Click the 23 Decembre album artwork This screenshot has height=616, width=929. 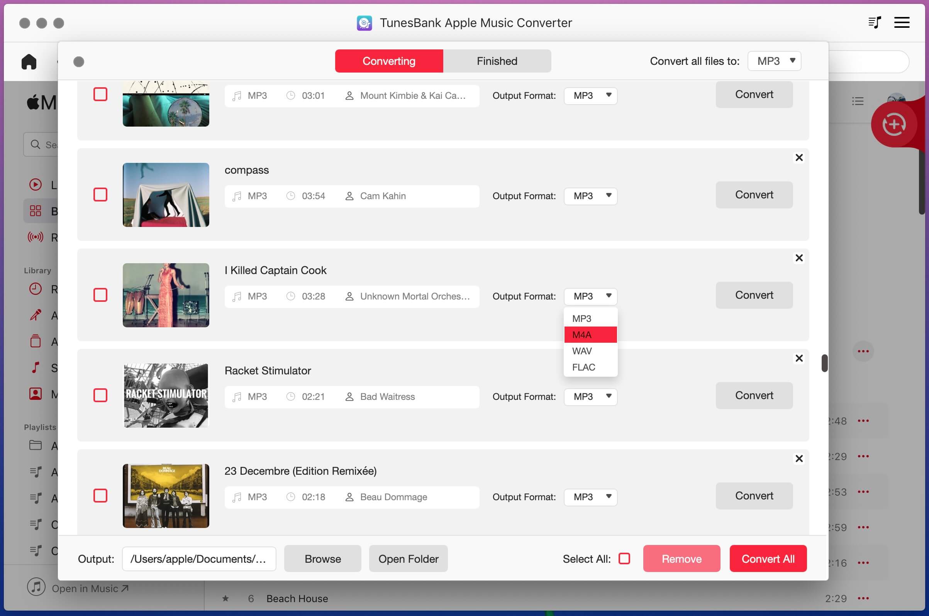[166, 496]
